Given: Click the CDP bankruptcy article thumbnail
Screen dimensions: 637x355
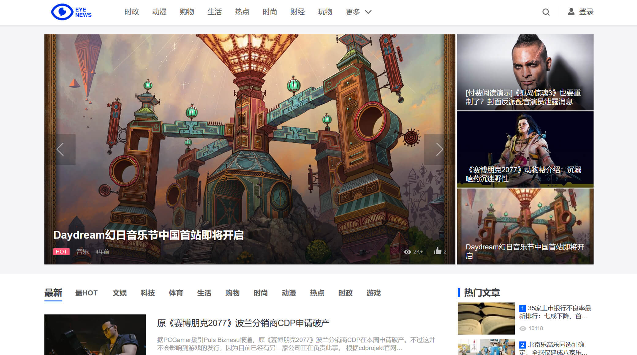Looking at the screenshot, I should click(x=95, y=334).
